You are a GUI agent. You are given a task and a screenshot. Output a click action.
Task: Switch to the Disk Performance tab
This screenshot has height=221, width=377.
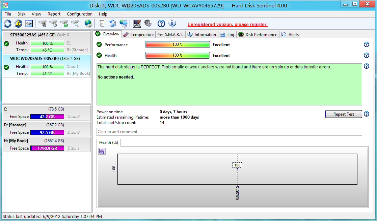[258, 35]
